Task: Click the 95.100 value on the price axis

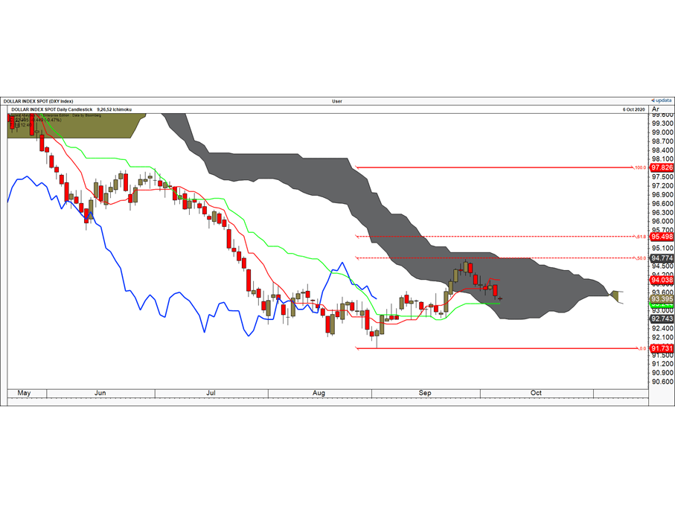Action: tap(662, 249)
